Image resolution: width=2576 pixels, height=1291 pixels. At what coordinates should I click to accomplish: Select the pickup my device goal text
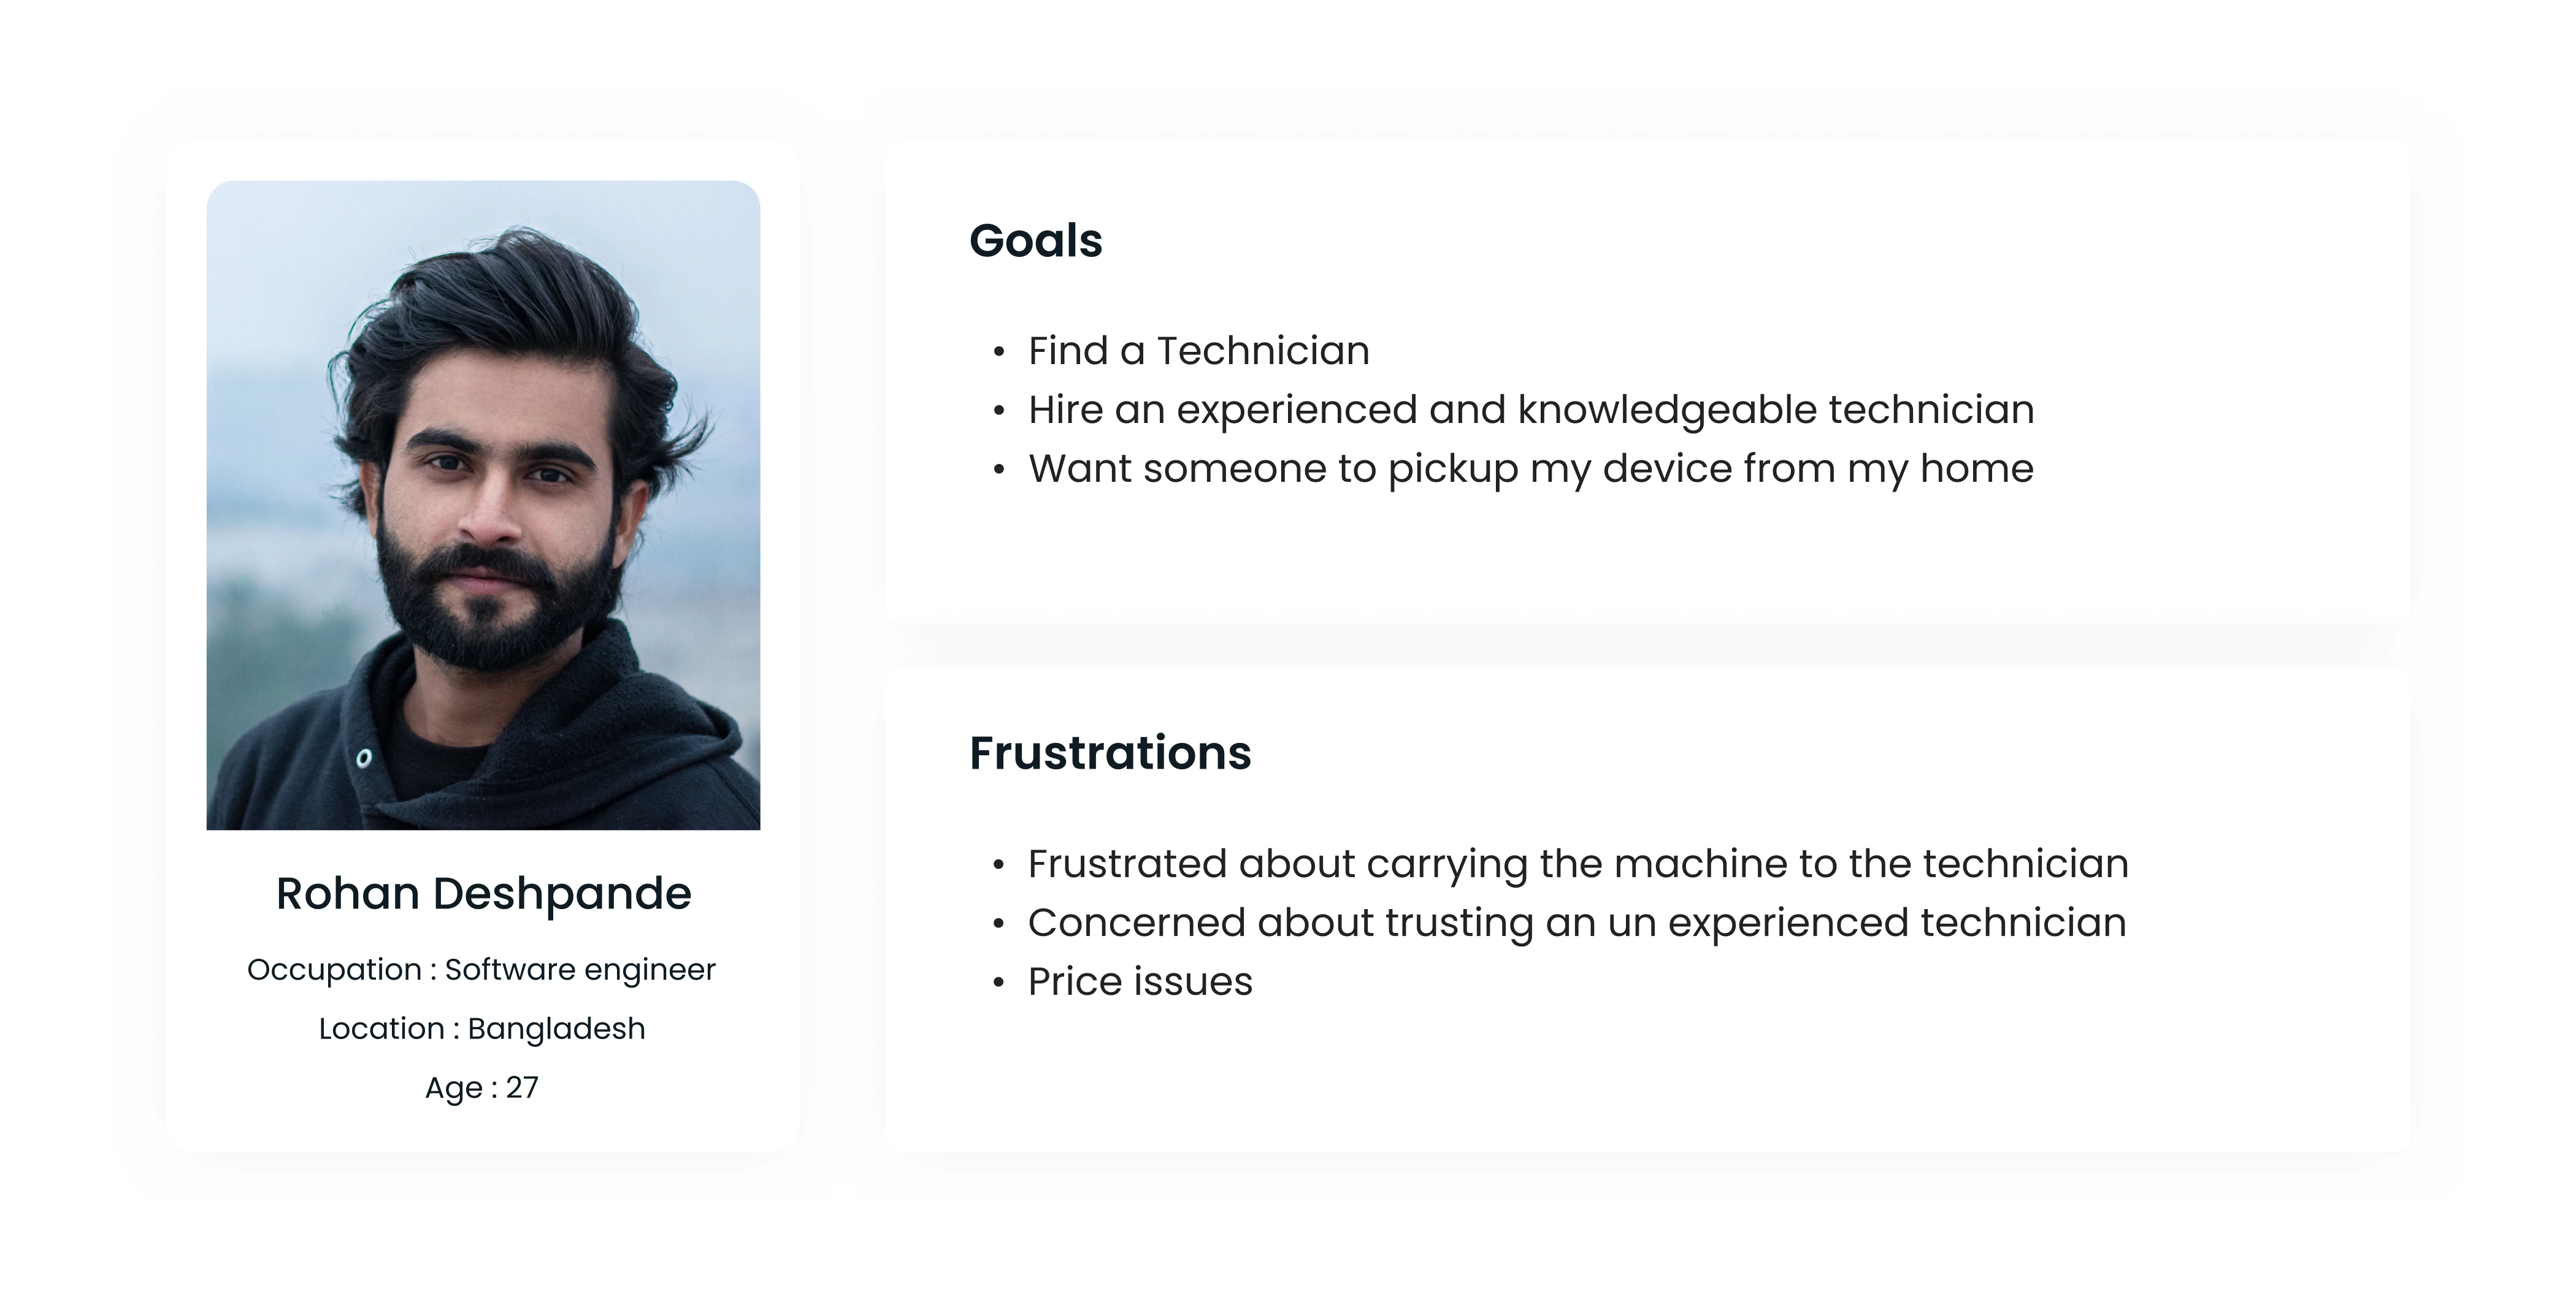pos(1530,468)
